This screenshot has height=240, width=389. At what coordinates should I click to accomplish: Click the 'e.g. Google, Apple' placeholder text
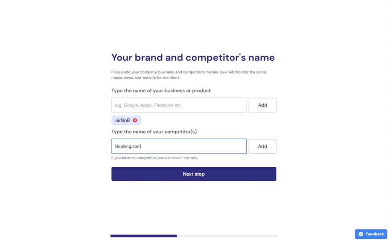click(148, 105)
